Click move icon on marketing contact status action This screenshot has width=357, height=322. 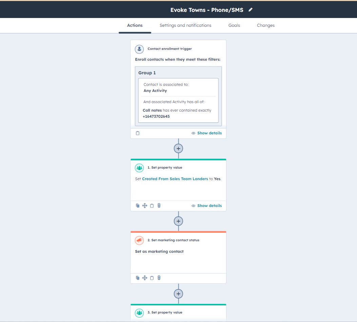point(145,278)
